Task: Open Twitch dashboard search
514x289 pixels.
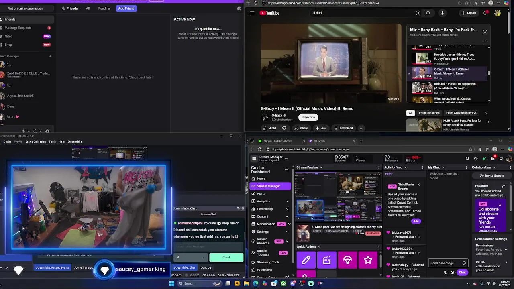Action: pos(467,159)
